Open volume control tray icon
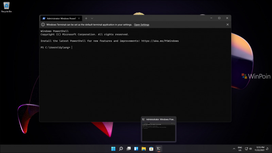 [x=251, y=149]
